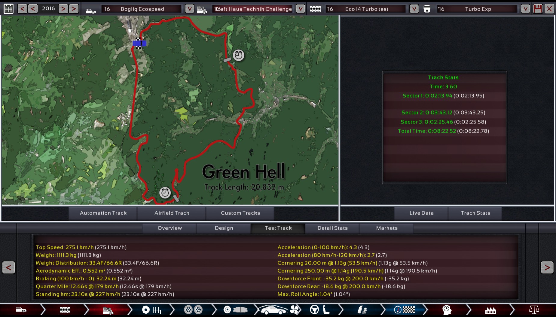
Task: Click the outermost forward year arrow
Action: pyautogui.click(x=74, y=9)
